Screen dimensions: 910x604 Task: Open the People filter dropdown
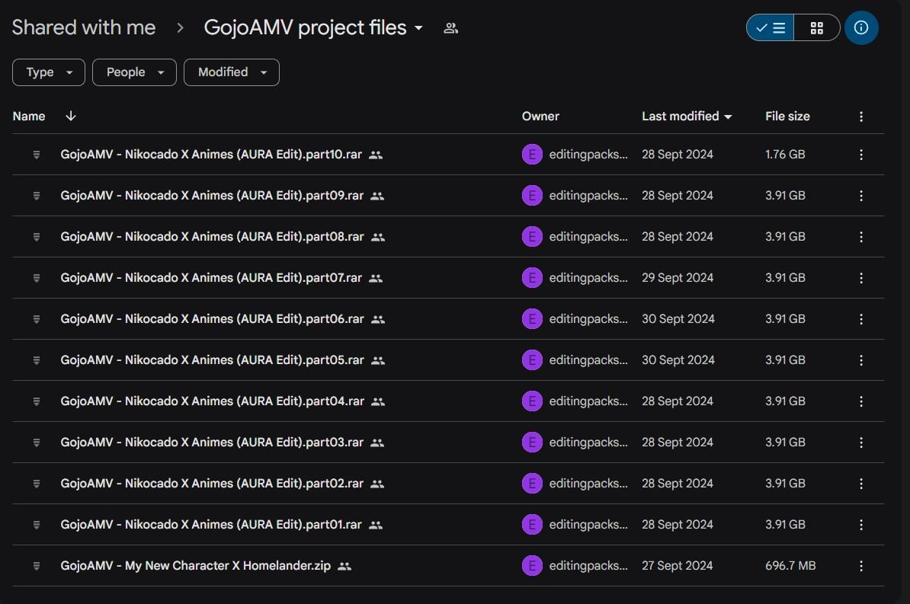[x=135, y=72]
